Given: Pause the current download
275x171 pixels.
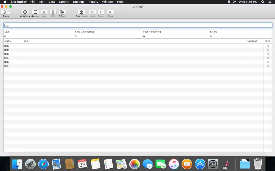Looking at the screenshot, I should pos(101,12).
